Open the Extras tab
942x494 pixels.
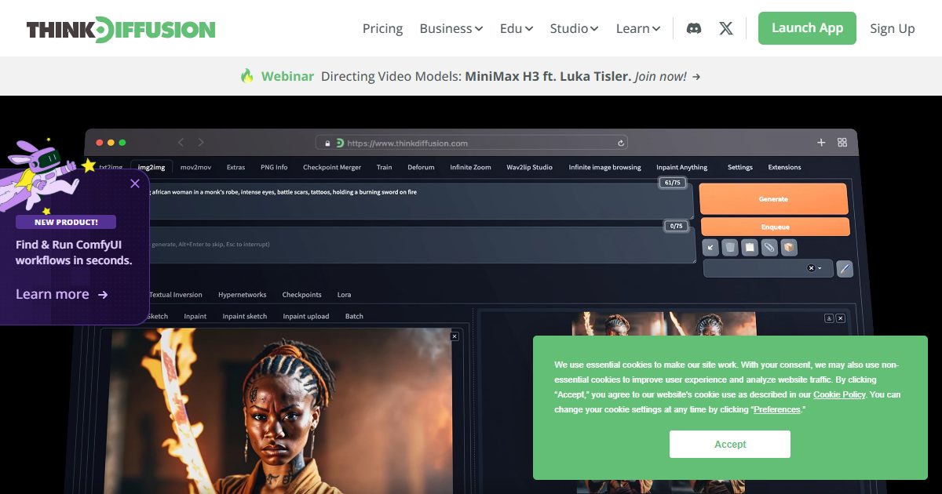coord(235,167)
